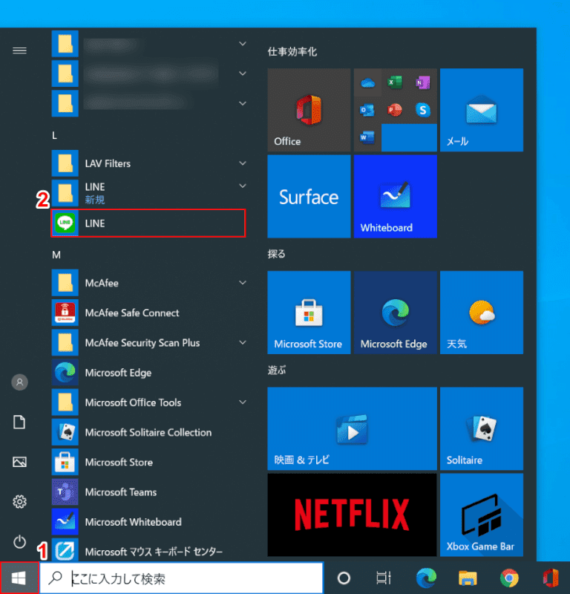The image size is (570, 594).
Task: Open OneDrive in the Office tile group
Action: (x=368, y=82)
